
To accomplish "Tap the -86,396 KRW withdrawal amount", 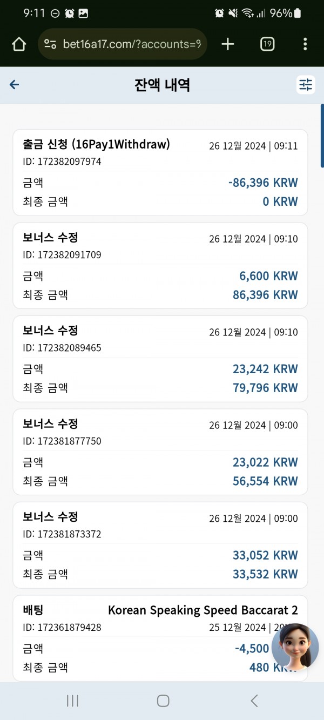I will click(263, 183).
